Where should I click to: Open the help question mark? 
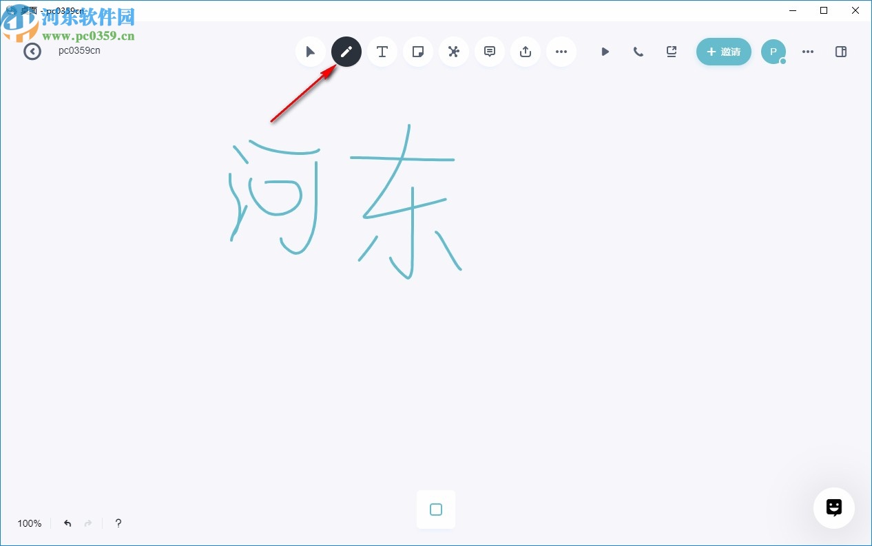(118, 523)
